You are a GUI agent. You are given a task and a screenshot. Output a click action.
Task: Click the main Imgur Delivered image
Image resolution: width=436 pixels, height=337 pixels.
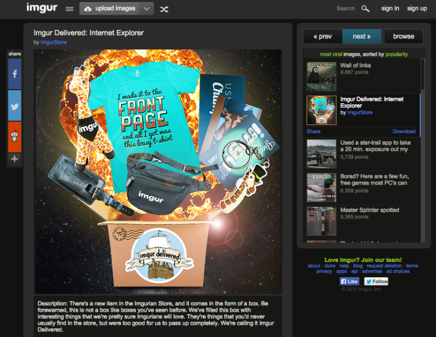(x=158, y=171)
